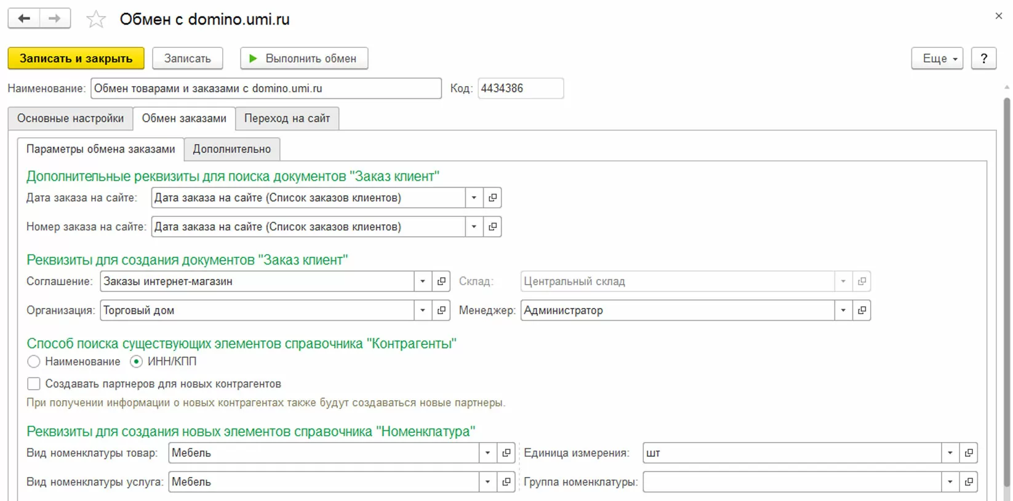Open the Менеджер item with open icon
Image resolution: width=1013 pixels, height=501 pixels.
pos(862,310)
